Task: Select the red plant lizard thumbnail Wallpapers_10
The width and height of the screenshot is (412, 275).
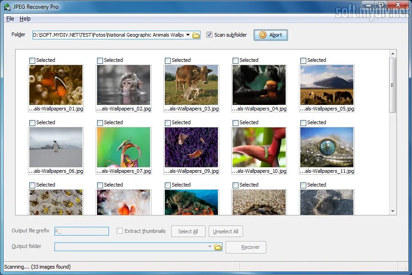Action: (259, 148)
